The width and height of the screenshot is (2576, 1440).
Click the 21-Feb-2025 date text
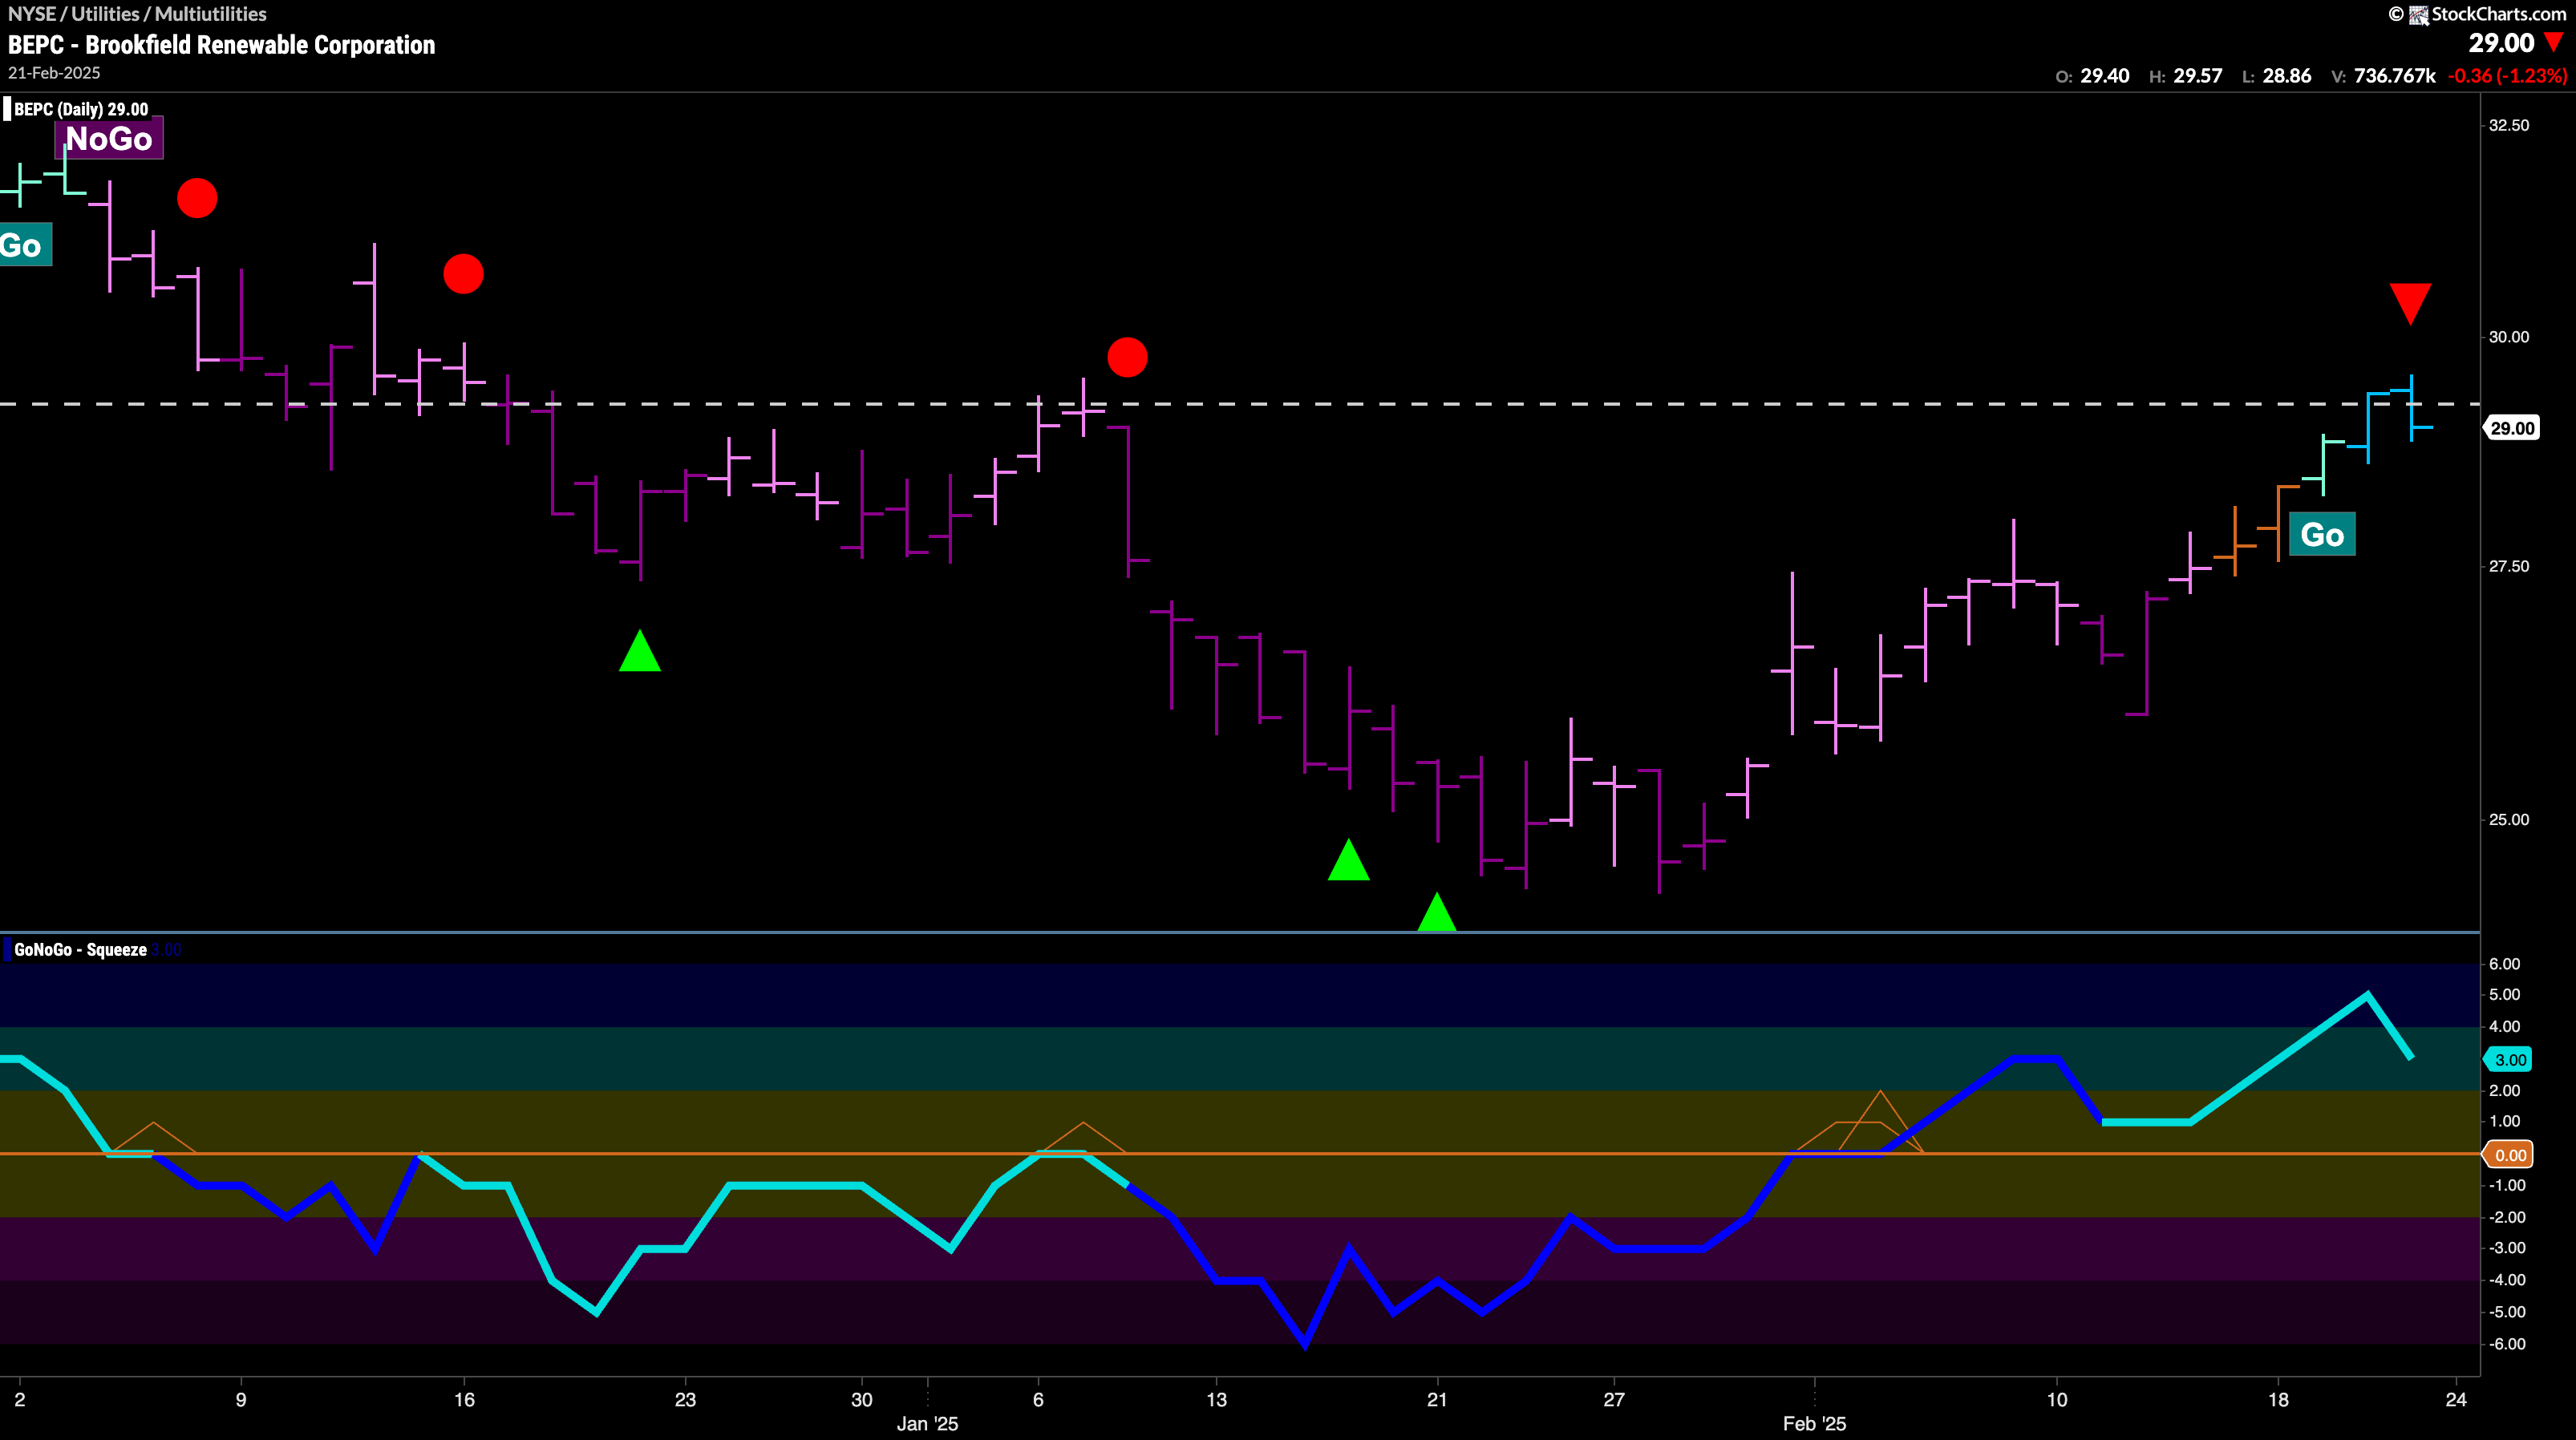coord(54,73)
